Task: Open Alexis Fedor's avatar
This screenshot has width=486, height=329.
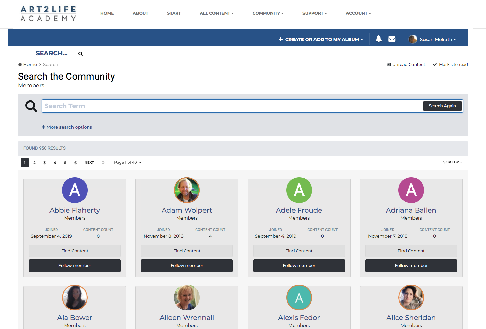Action: click(299, 297)
